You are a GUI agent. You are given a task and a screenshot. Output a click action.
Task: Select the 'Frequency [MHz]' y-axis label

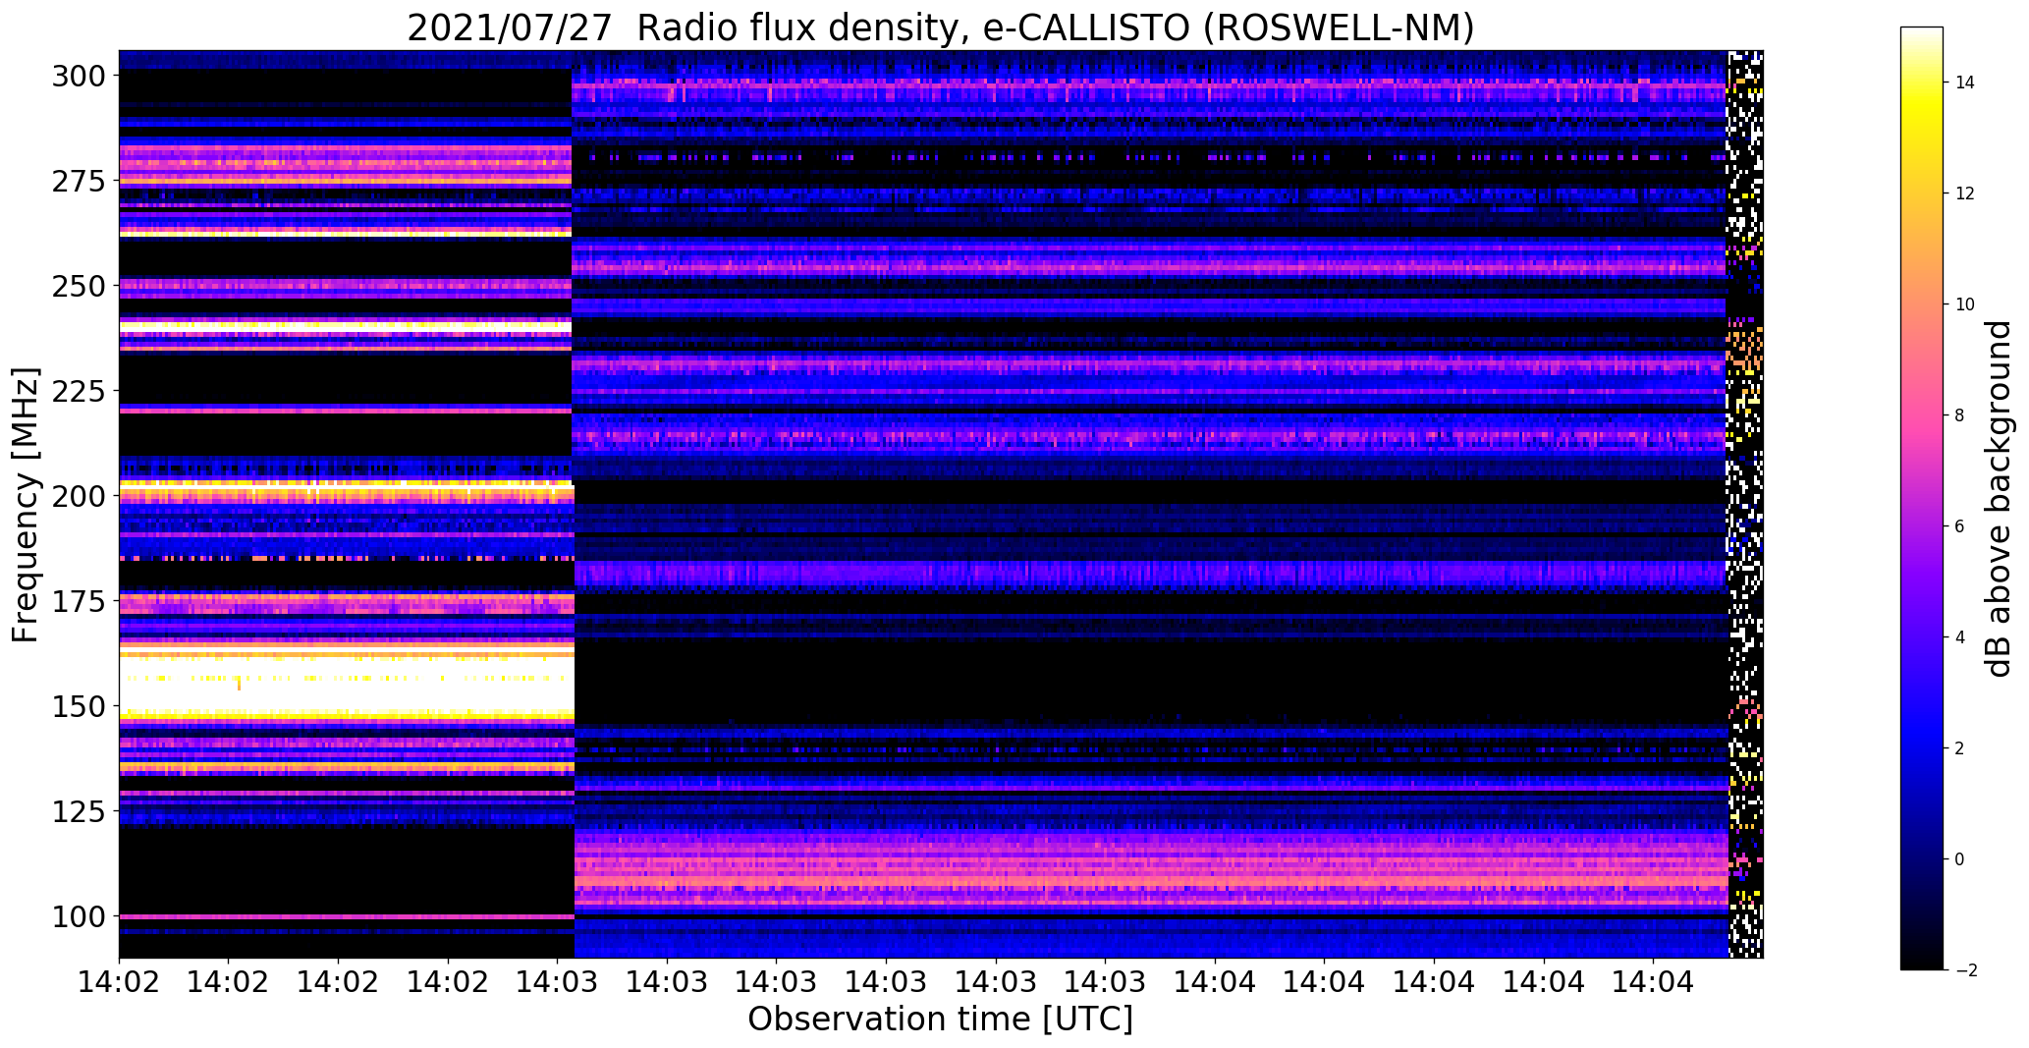click(26, 505)
